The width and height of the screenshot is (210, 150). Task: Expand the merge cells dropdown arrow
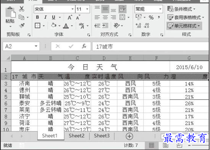click(x=128, y=17)
